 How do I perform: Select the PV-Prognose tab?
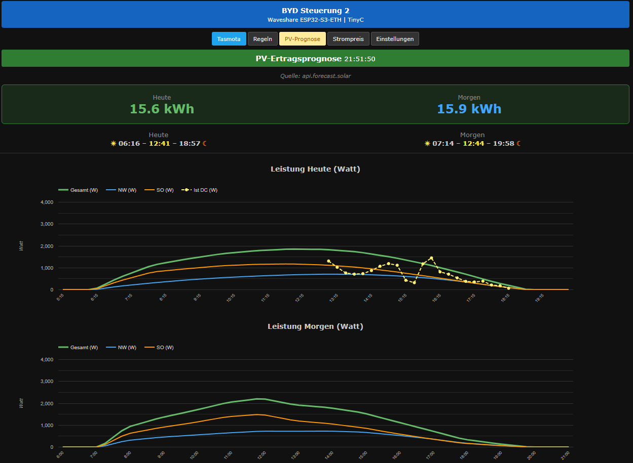point(302,39)
